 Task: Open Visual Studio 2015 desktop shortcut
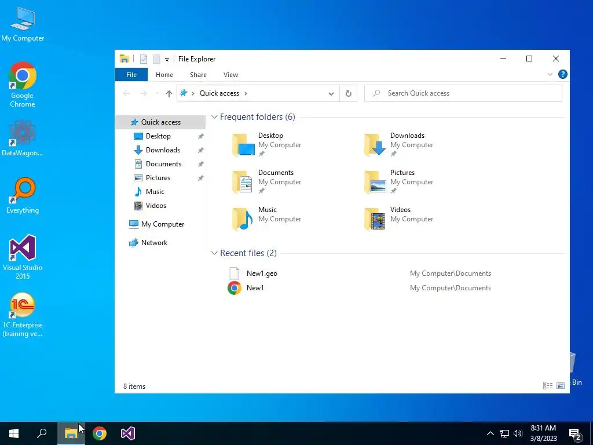[x=23, y=257]
